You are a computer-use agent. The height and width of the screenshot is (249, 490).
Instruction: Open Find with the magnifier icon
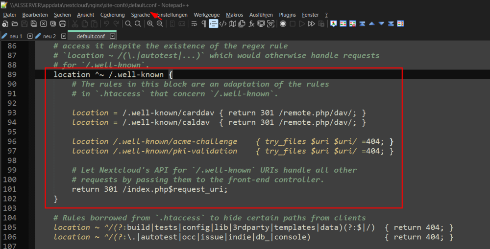point(128,23)
